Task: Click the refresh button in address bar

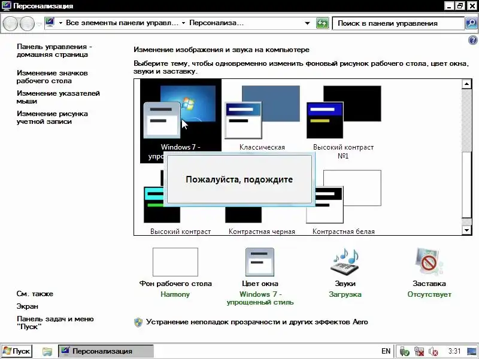Action: pos(323,23)
